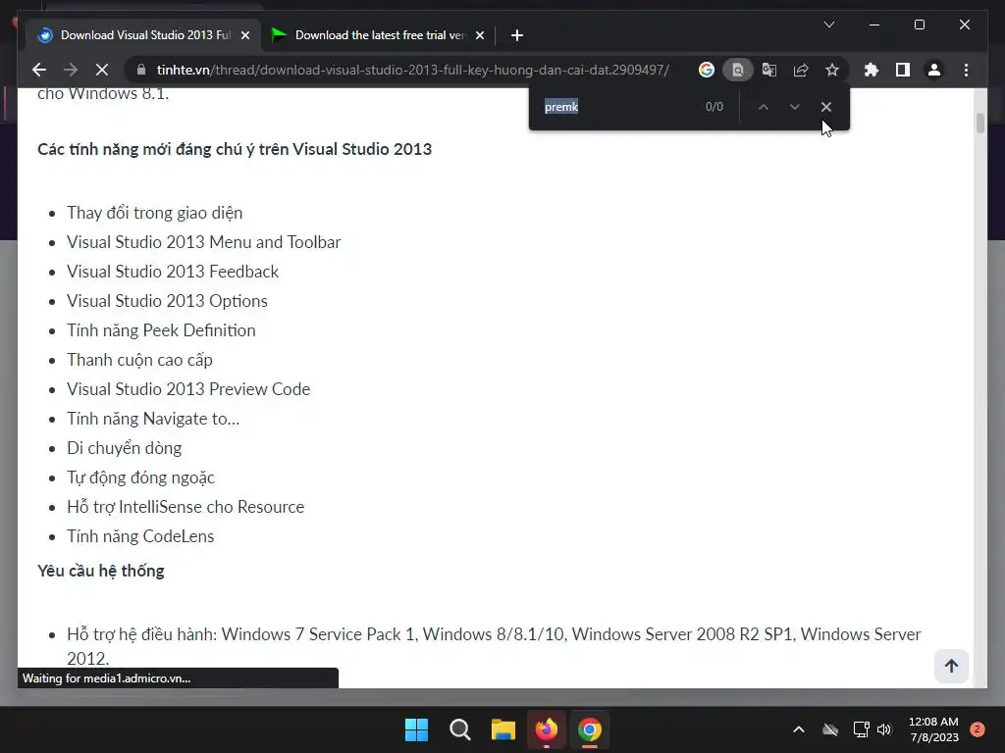The width and height of the screenshot is (1005, 753).
Task: Click Visual Studio 2013 Preview Code item
Action: click(188, 389)
